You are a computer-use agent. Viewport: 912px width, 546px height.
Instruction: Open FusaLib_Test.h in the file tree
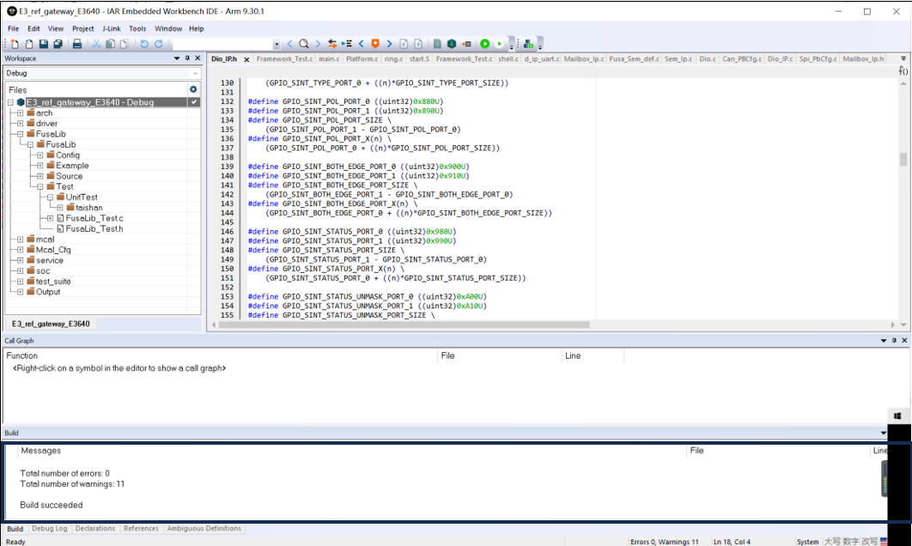[94, 228]
